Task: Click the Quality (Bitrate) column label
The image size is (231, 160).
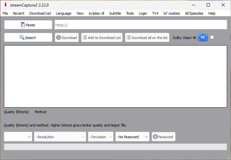Action: pyautogui.click(x=16, y=112)
